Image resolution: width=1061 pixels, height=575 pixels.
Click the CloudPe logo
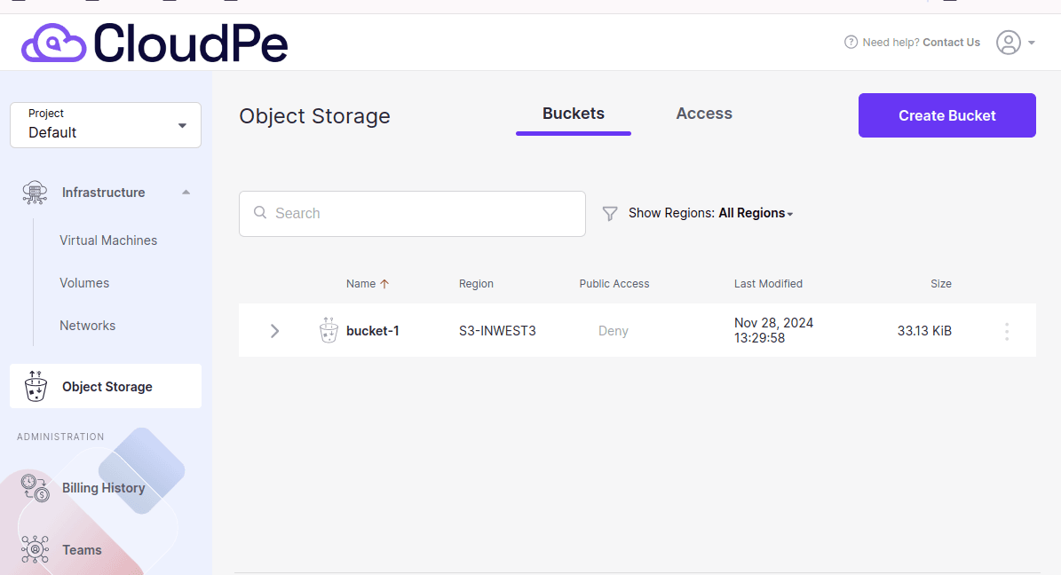point(154,42)
